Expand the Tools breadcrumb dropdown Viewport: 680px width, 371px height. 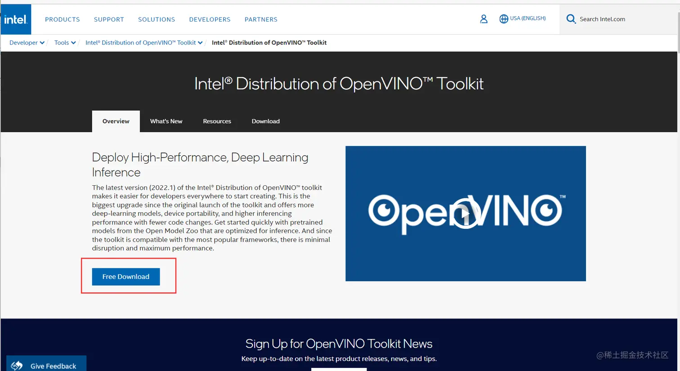tap(65, 43)
